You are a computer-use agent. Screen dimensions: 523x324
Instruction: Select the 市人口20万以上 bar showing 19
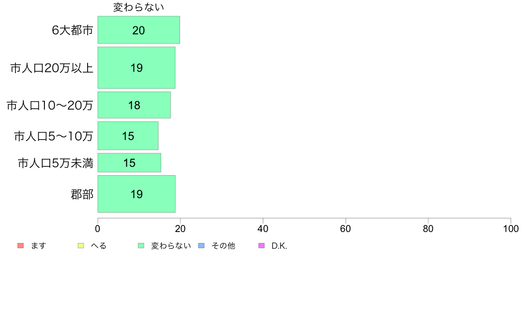pos(136,68)
